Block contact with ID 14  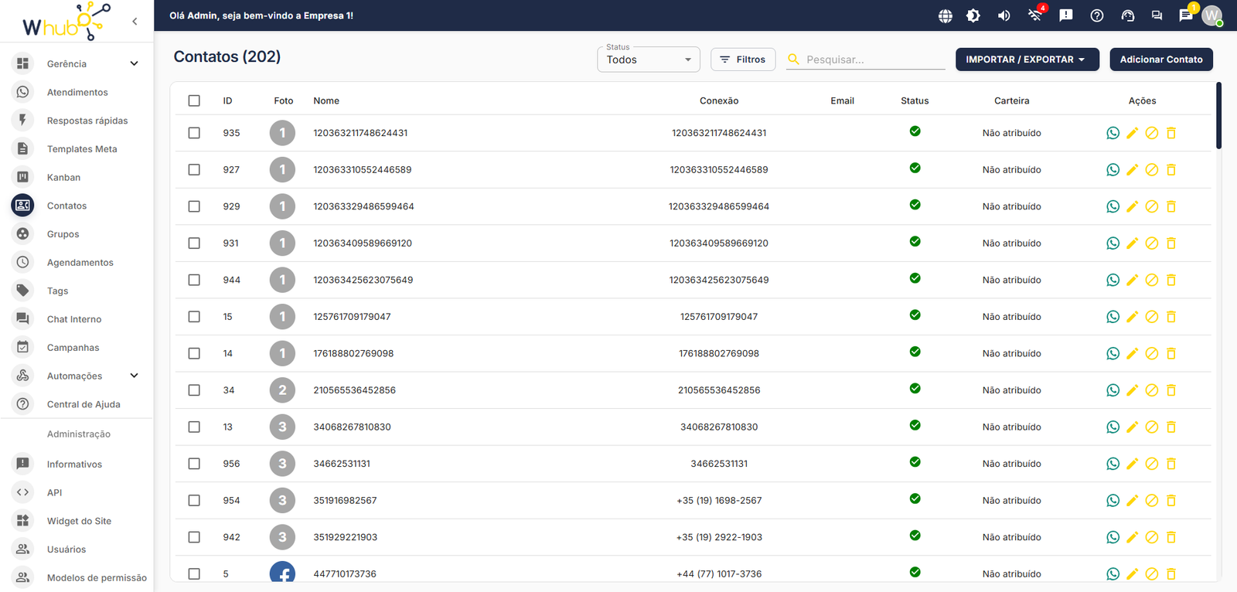1151,353
